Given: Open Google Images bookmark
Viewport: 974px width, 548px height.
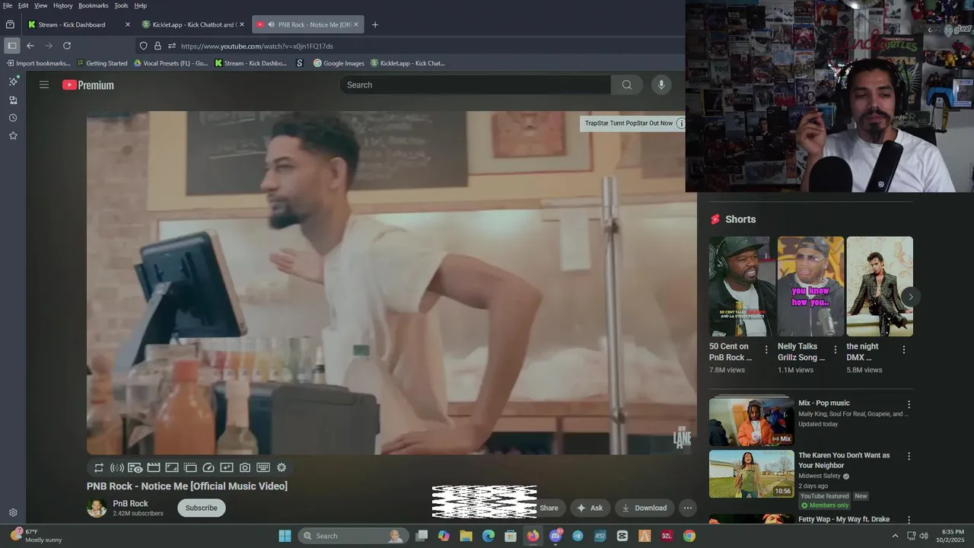Looking at the screenshot, I should click(339, 63).
